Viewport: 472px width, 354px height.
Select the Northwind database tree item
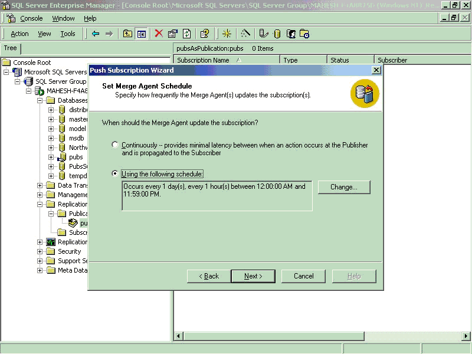(78, 147)
